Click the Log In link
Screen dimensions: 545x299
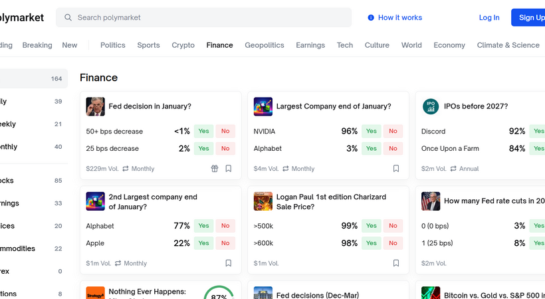(x=489, y=17)
